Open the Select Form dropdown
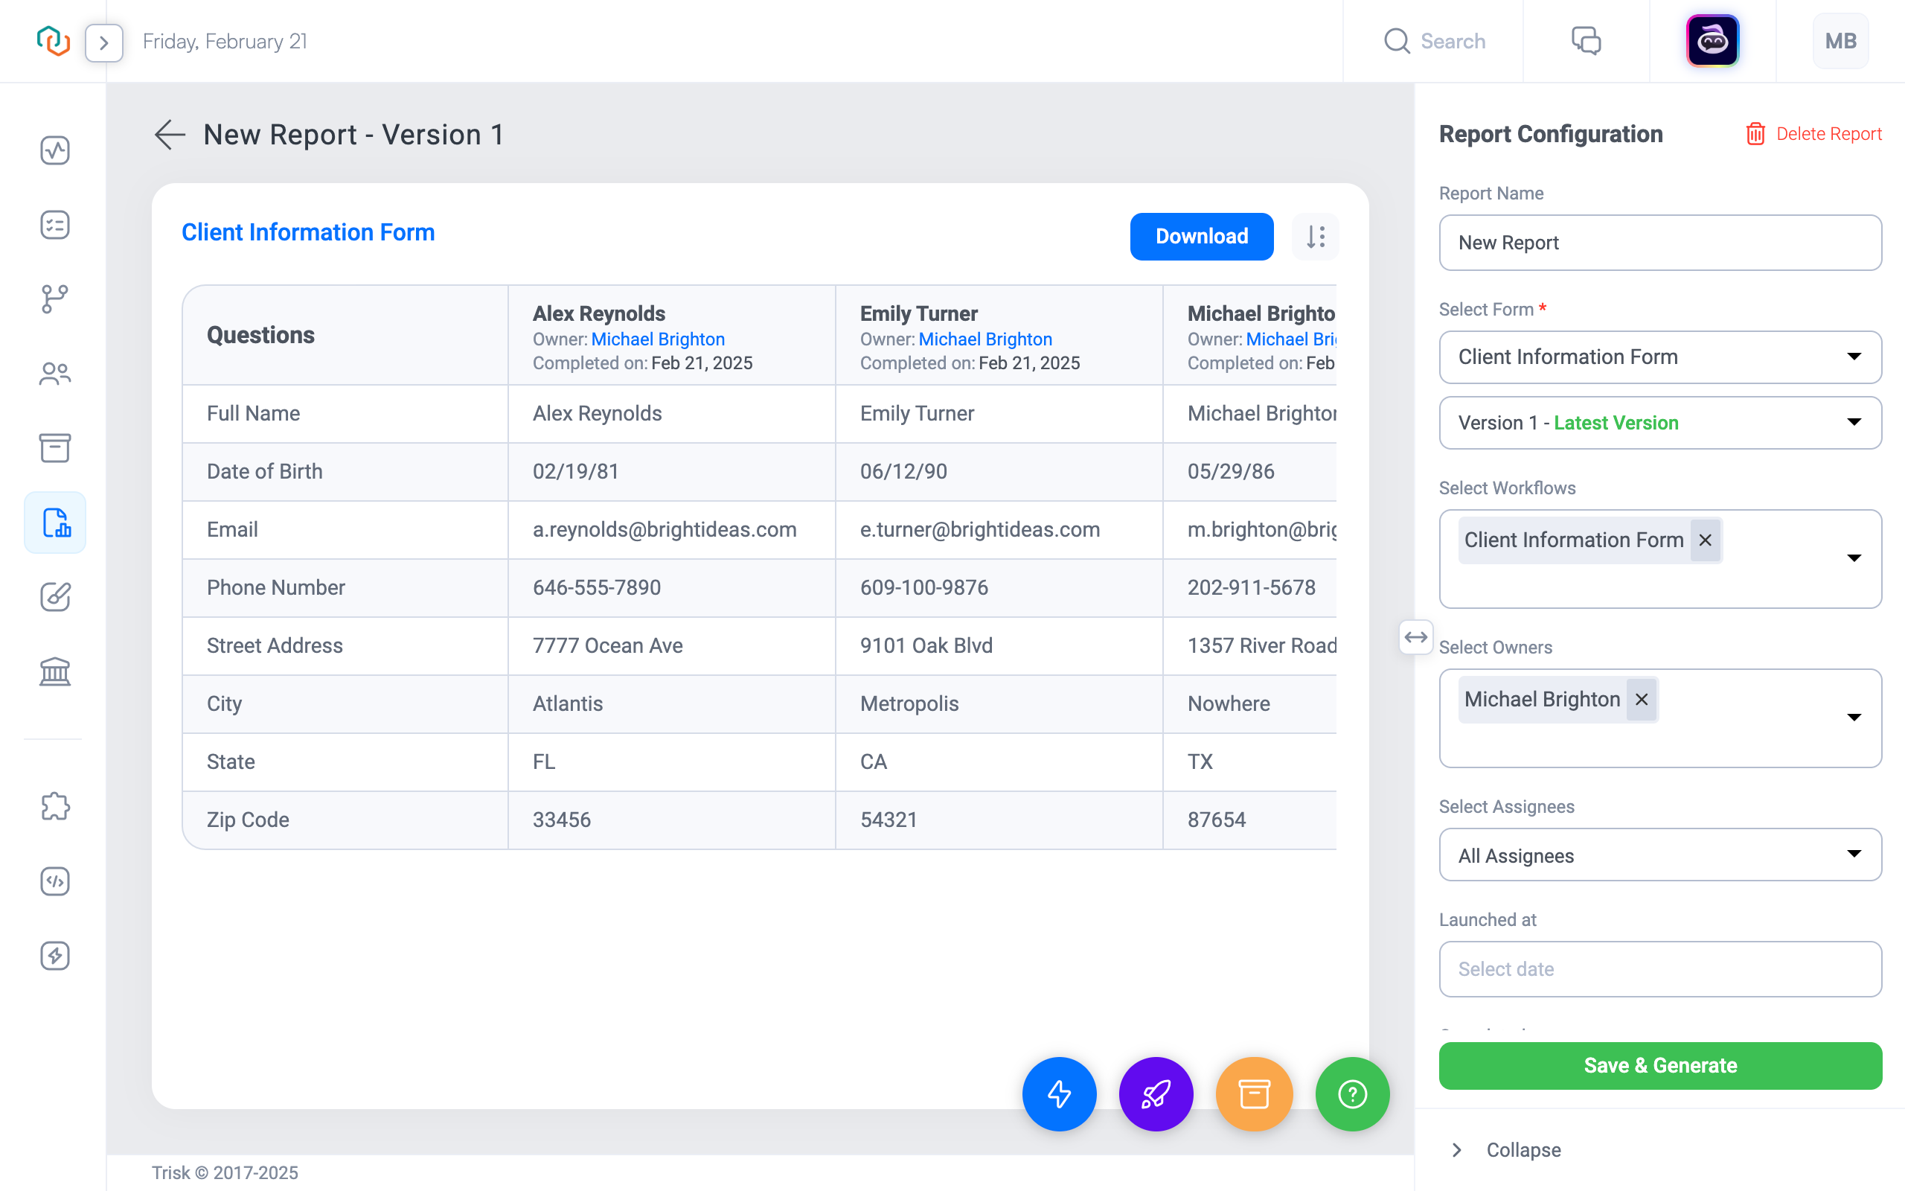 1660,357
